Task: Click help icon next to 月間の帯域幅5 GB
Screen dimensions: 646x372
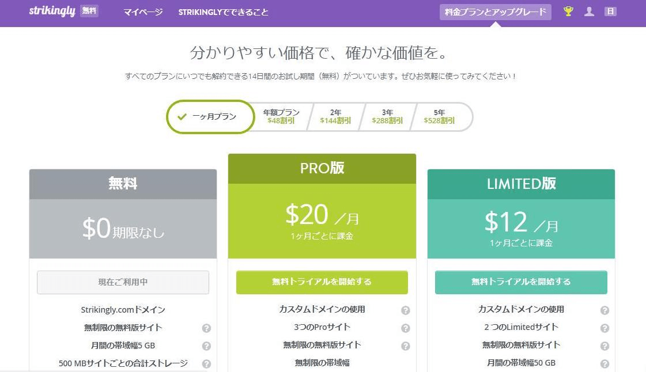Action: (x=206, y=346)
